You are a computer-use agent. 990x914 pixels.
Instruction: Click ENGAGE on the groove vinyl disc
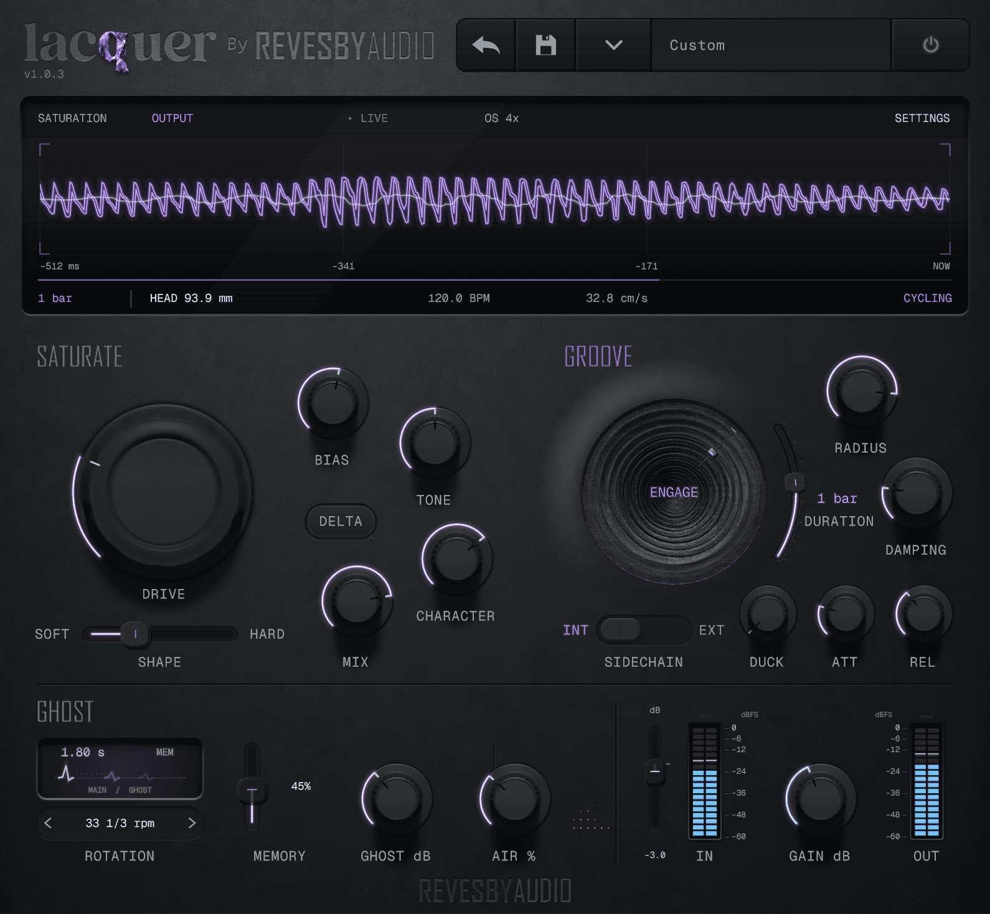tap(674, 492)
